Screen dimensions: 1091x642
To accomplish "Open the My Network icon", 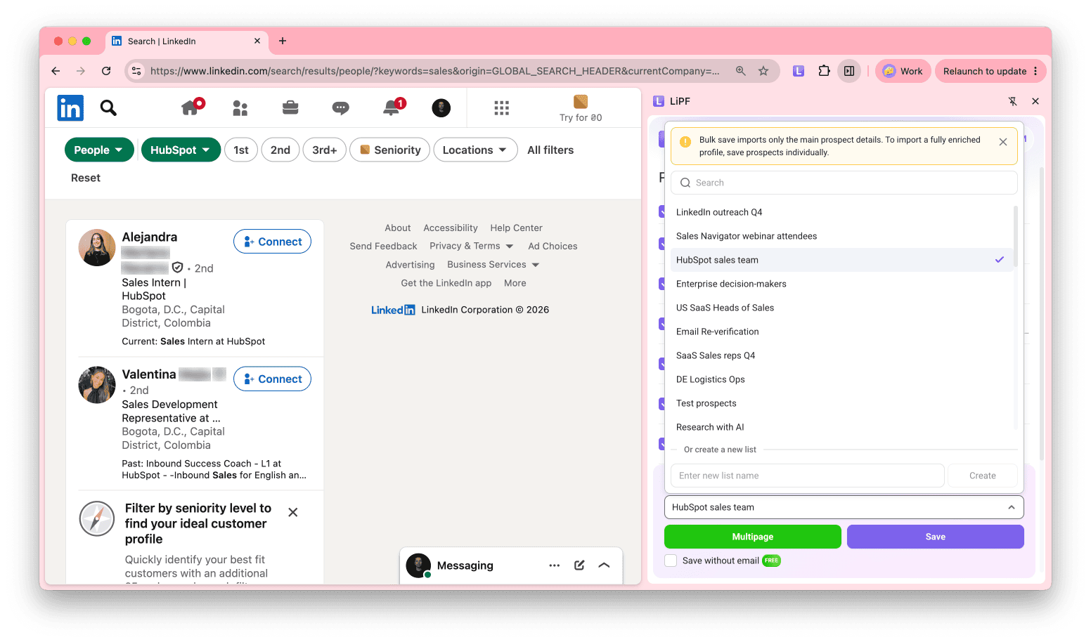I will click(240, 107).
